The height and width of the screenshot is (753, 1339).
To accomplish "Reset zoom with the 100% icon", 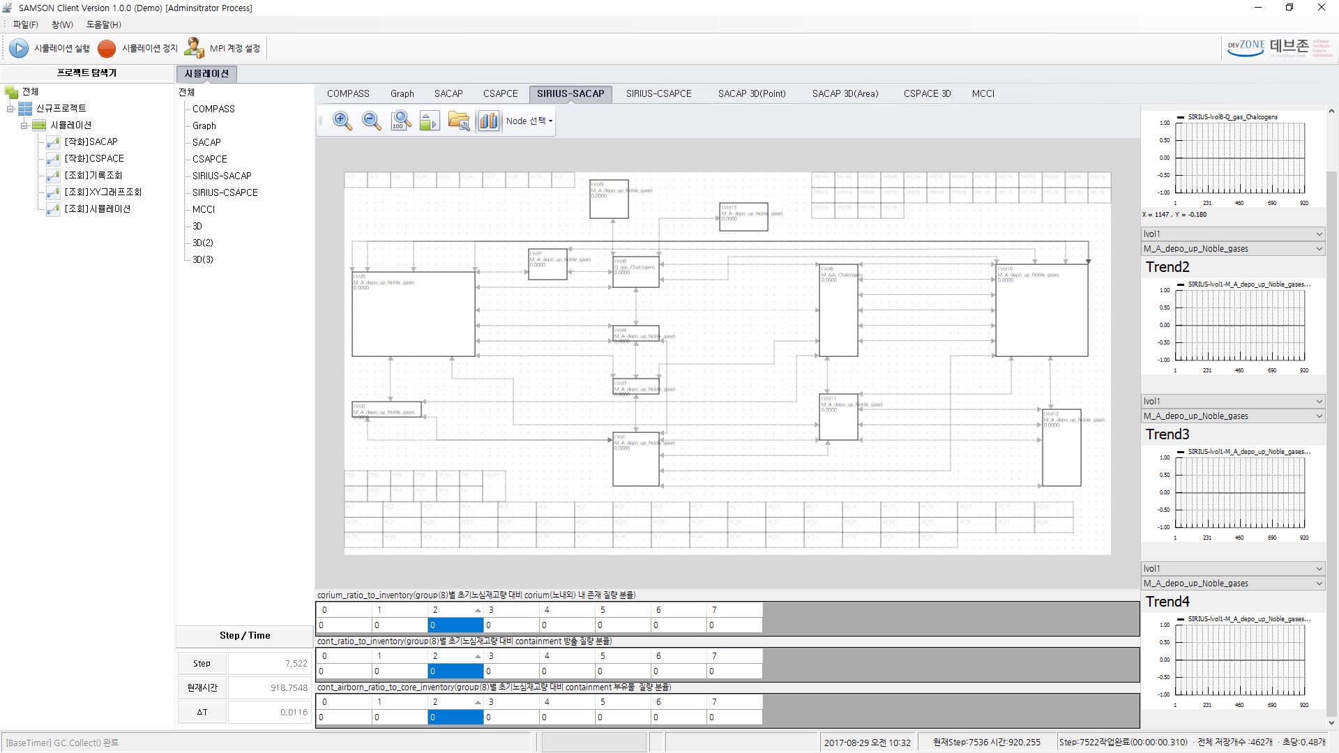I will pos(401,121).
